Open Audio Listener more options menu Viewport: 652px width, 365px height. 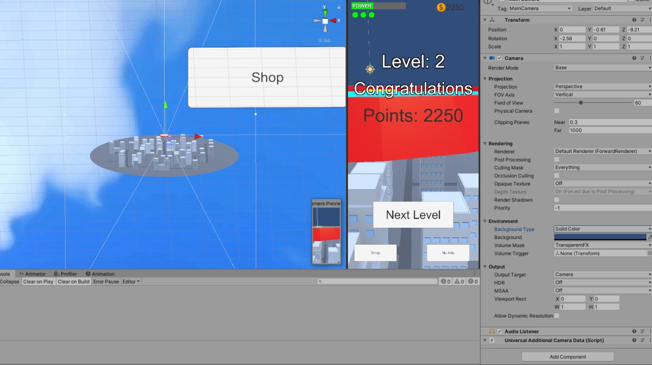coord(649,331)
